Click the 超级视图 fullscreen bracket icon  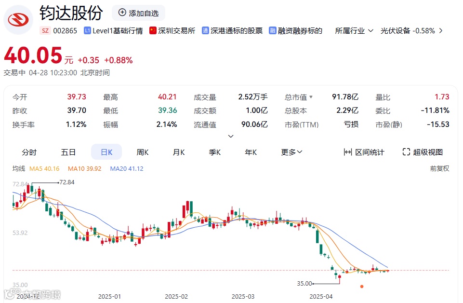pos(406,152)
